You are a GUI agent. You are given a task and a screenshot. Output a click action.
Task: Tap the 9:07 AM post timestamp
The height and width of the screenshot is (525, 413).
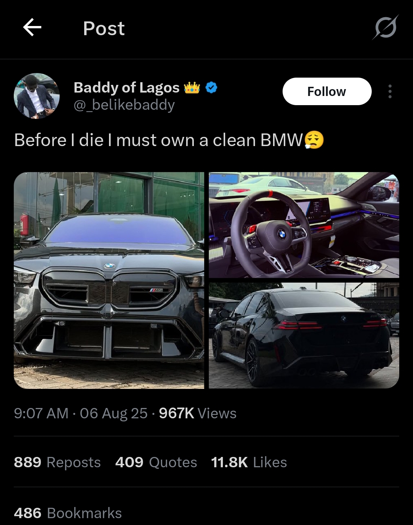pyautogui.click(x=41, y=413)
